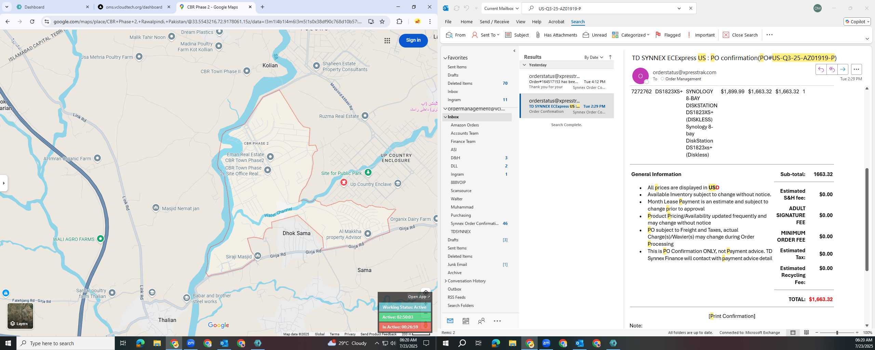This screenshot has width=875, height=350.
Task: Reply All to the email
Action: point(832,69)
